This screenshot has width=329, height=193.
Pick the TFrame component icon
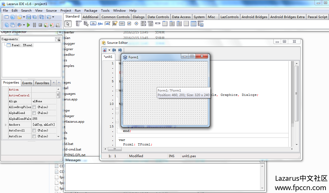pos(194,24)
